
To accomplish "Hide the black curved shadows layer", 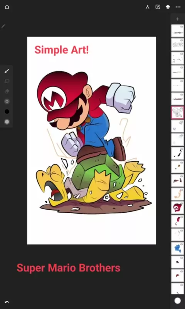I will (182, 149).
